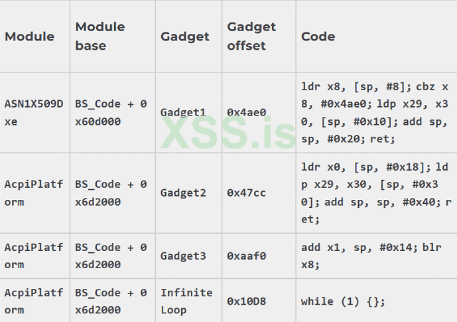Click the Gadget1 cell

pyautogui.click(x=183, y=113)
